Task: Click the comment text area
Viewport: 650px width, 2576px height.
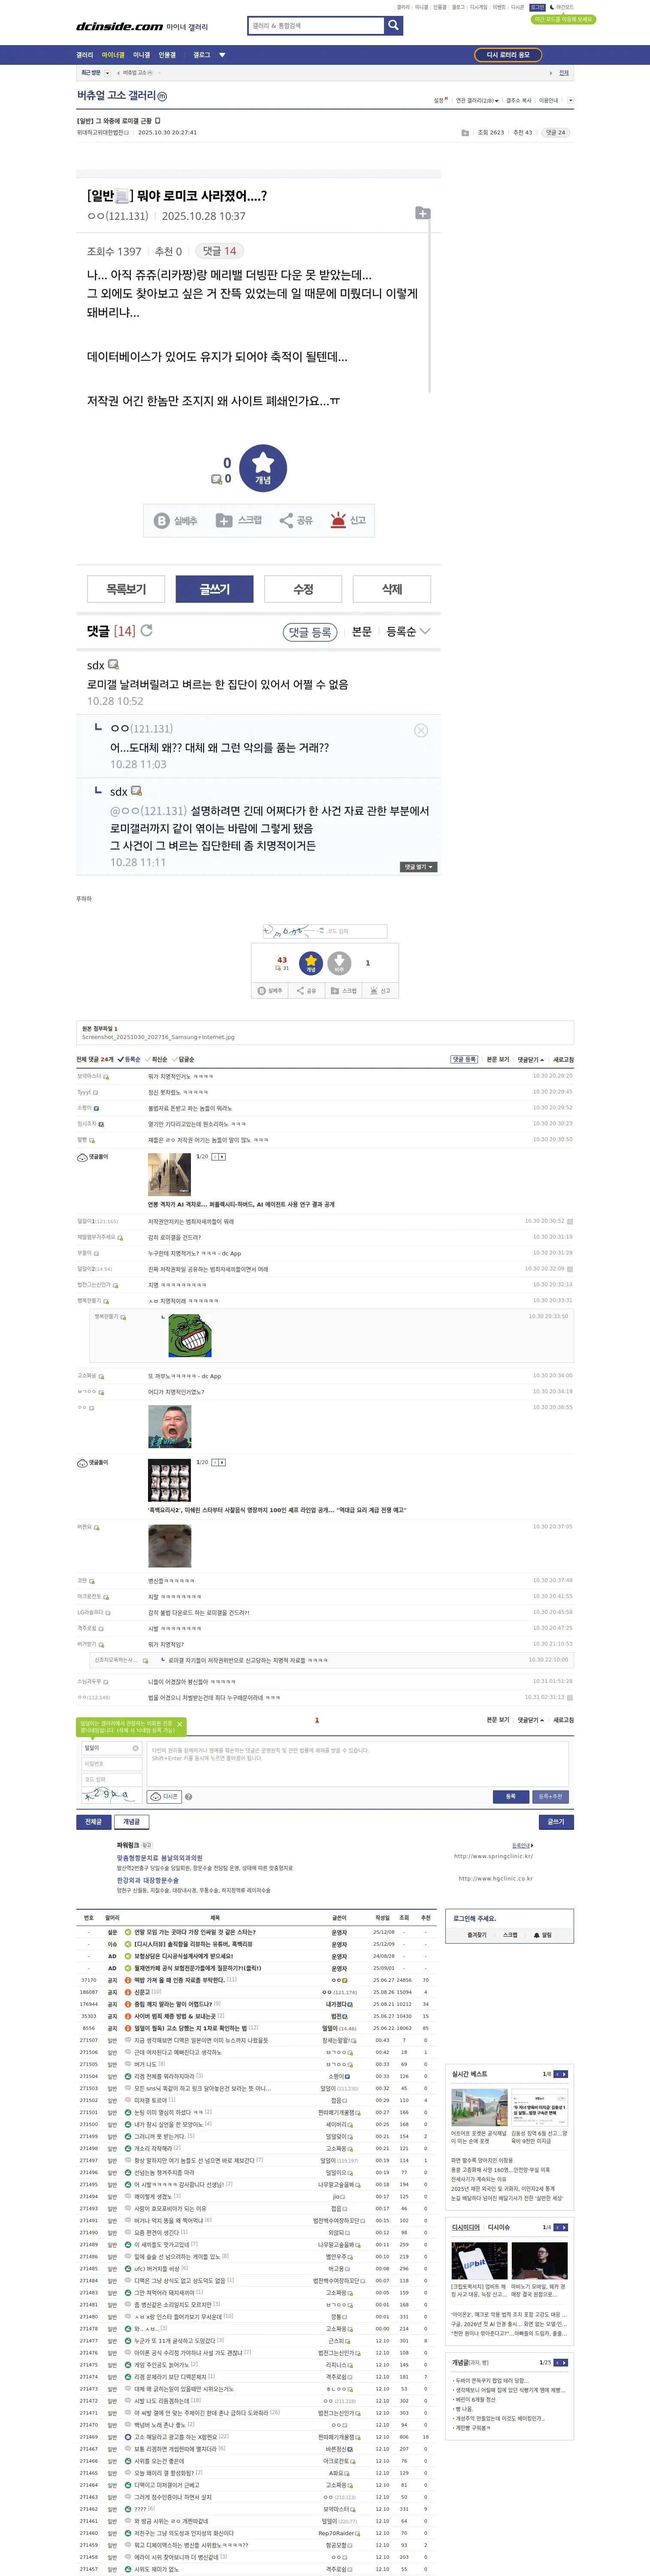Action: pos(358,1764)
